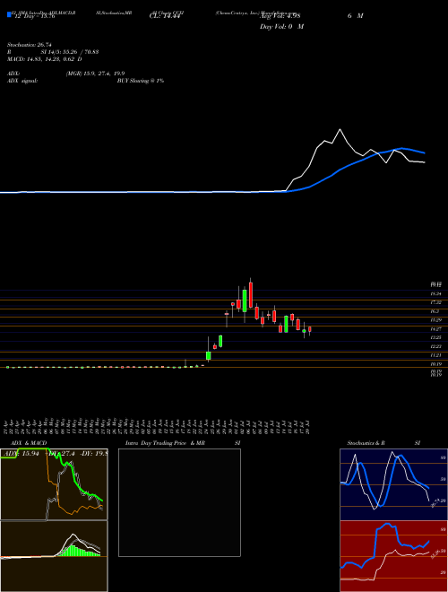Click the ADX: 15.94 value in ADX panel
This screenshot has height=592, width=448.
(x=21, y=454)
